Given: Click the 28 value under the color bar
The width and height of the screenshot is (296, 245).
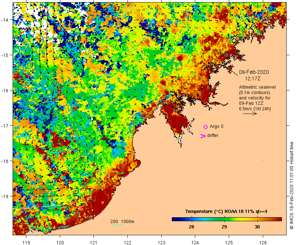Looking at the screenshot, I should pyautogui.click(x=191, y=227).
